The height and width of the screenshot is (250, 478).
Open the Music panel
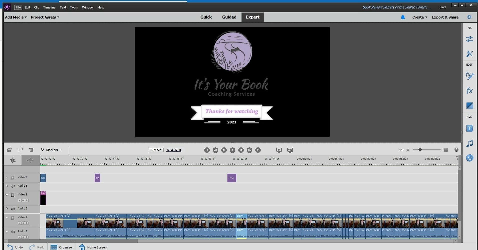[469, 143]
